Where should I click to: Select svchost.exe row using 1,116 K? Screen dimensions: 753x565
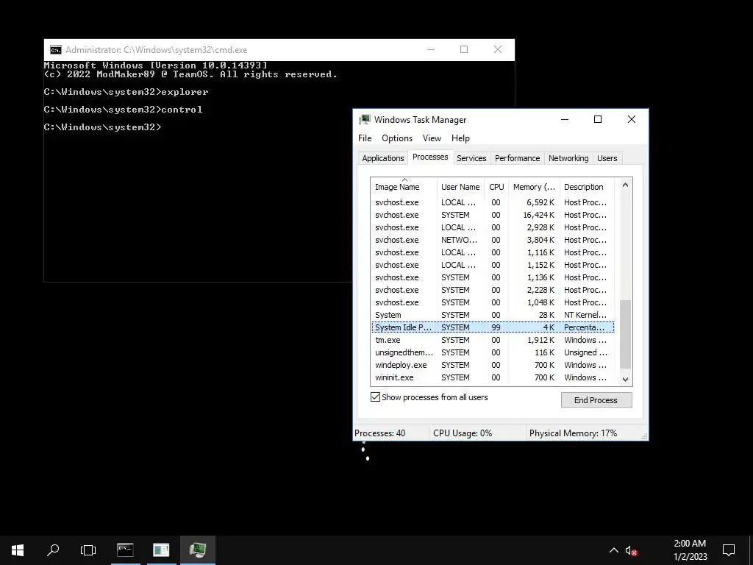point(493,253)
